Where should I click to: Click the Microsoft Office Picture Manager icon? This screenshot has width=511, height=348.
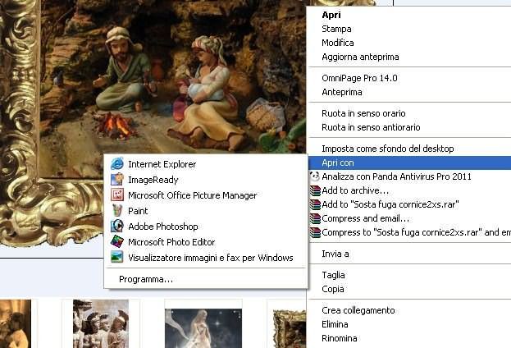[117, 195]
